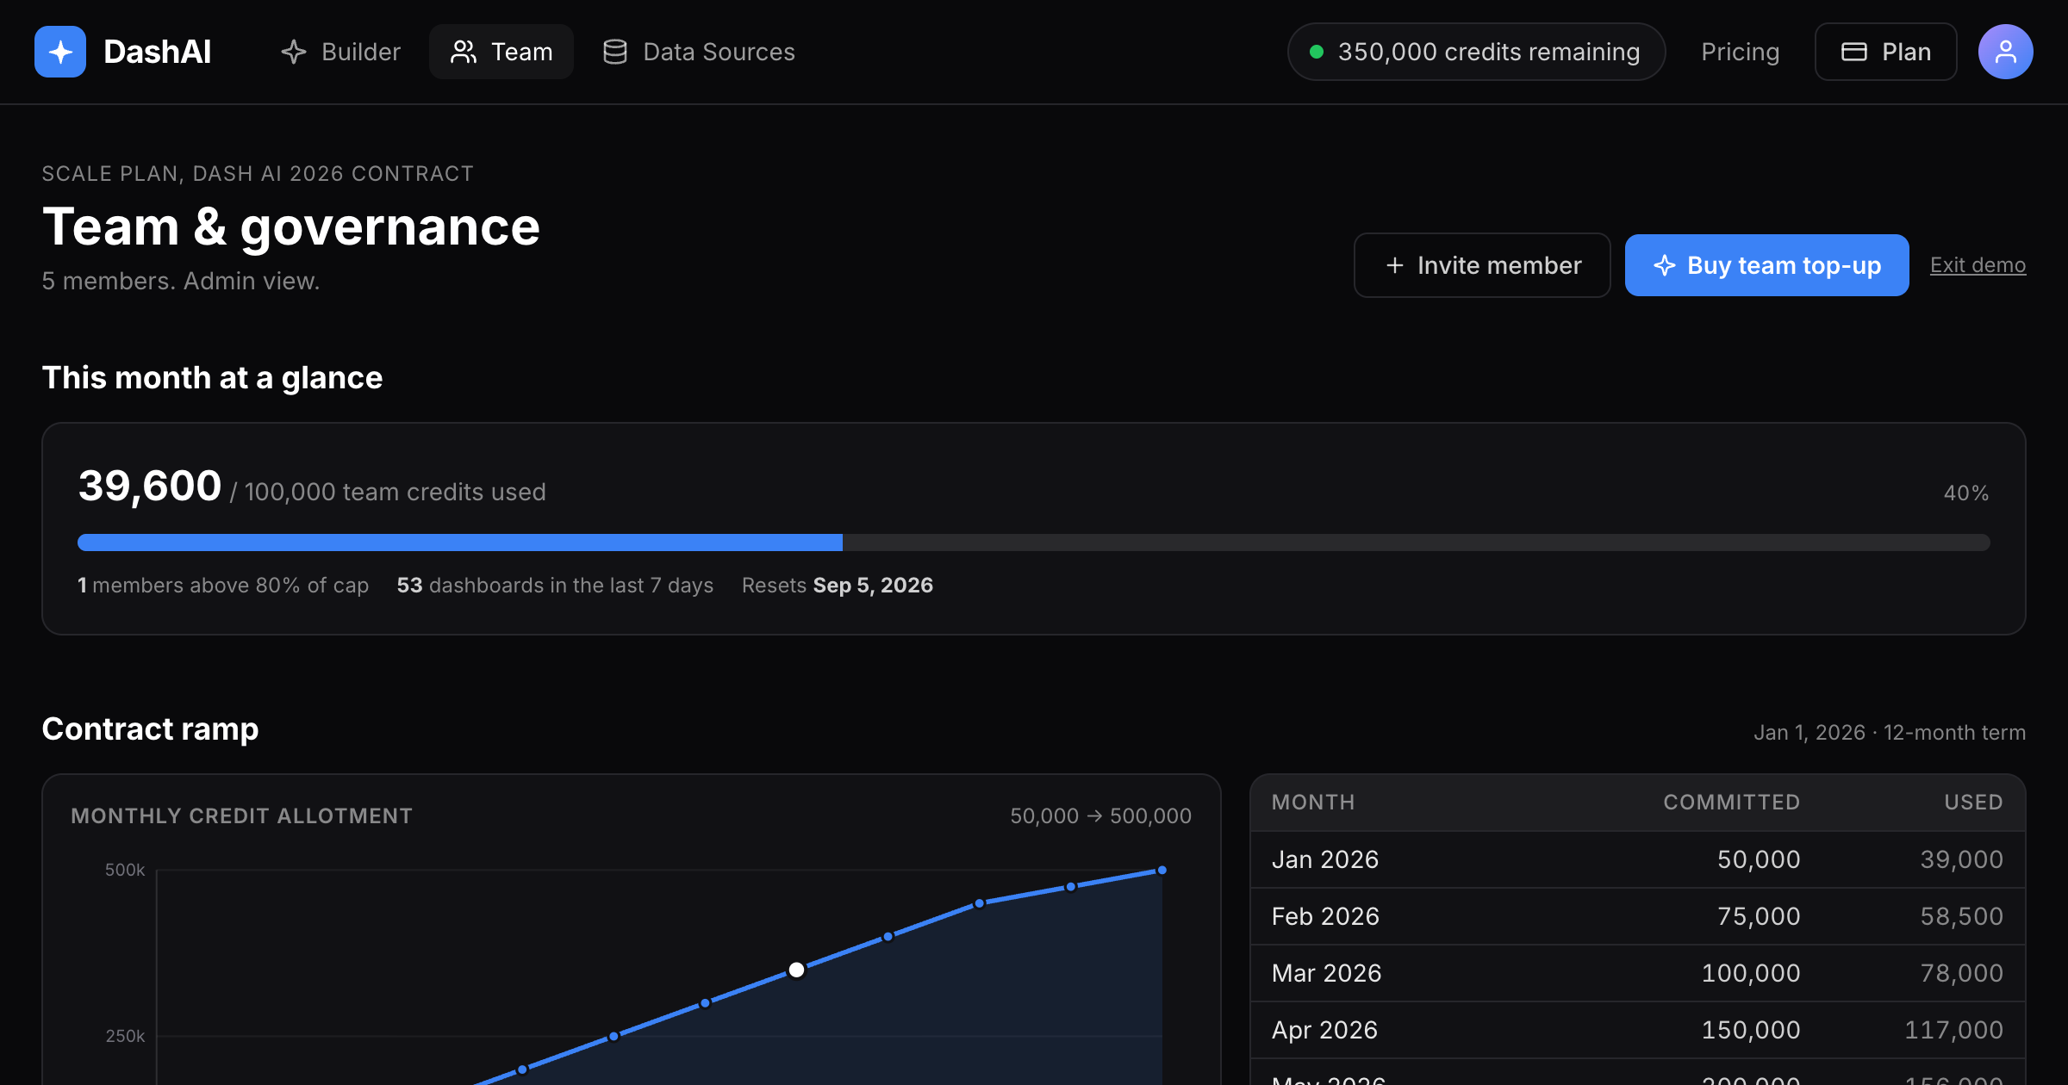Image resolution: width=2068 pixels, height=1085 pixels.
Task: Click the Feb 2026 committed value 75,000
Action: pos(1758,916)
